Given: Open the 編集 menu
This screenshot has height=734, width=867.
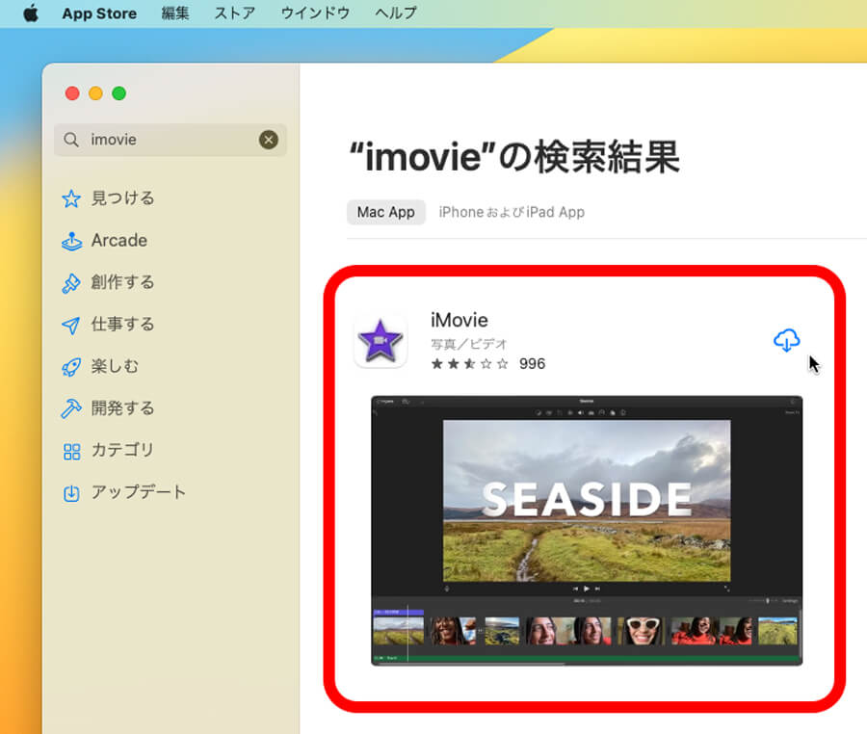Looking at the screenshot, I should coord(174,13).
